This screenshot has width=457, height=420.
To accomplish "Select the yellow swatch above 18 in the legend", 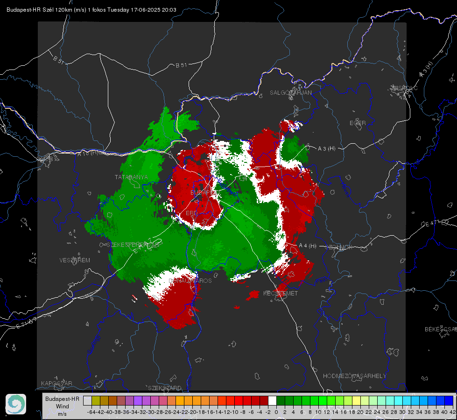I will tap(356, 400).
